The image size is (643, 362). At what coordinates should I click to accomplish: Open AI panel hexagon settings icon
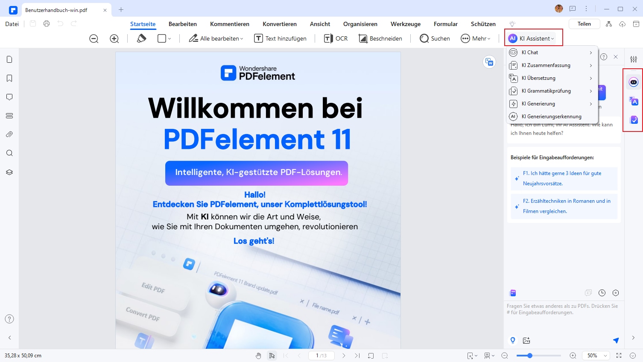click(x=616, y=293)
